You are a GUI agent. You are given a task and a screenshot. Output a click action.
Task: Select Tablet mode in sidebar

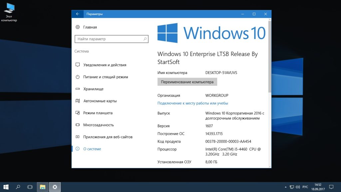[98, 113]
